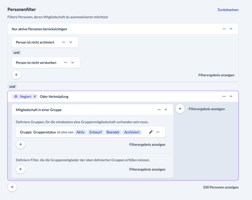Open options menu for the Oder-Verknüpfung block
This screenshot has width=252, height=200.
tap(224, 96)
